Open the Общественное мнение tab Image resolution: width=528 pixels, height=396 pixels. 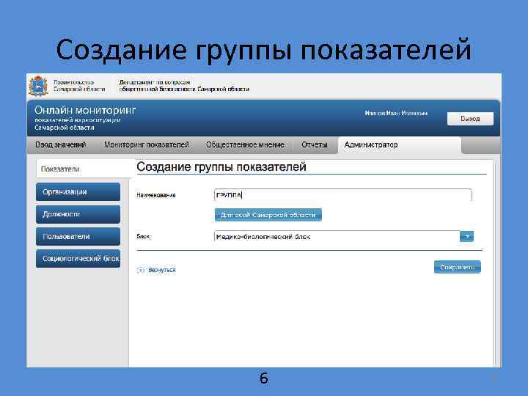[245, 144]
